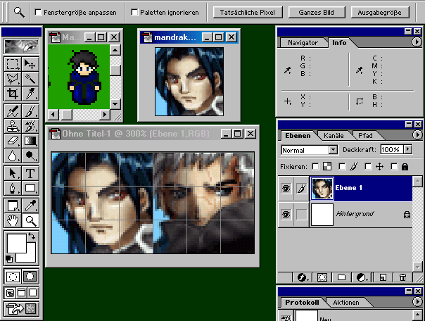Toggle lock all checkbox
Screen dimensions: 425x321
(x=394, y=166)
